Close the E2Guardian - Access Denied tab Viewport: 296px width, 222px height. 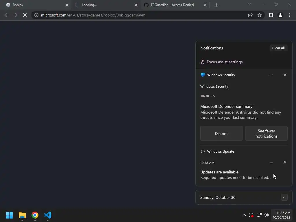[205, 5]
